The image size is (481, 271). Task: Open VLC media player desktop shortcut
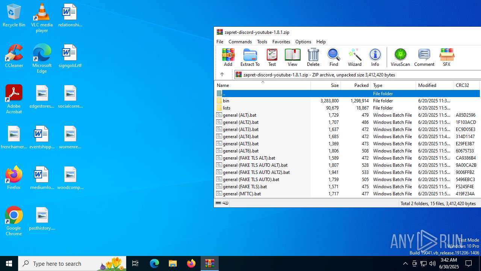(x=42, y=18)
